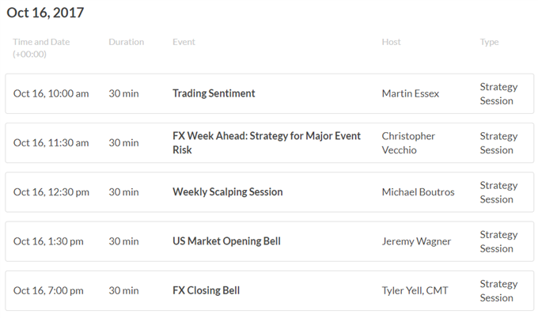Click the Time and Date column header
This screenshot has height=318, width=538.
pos(41,47)
